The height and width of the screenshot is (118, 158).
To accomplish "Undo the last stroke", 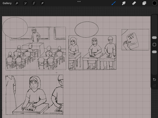I will pos(154,79).
